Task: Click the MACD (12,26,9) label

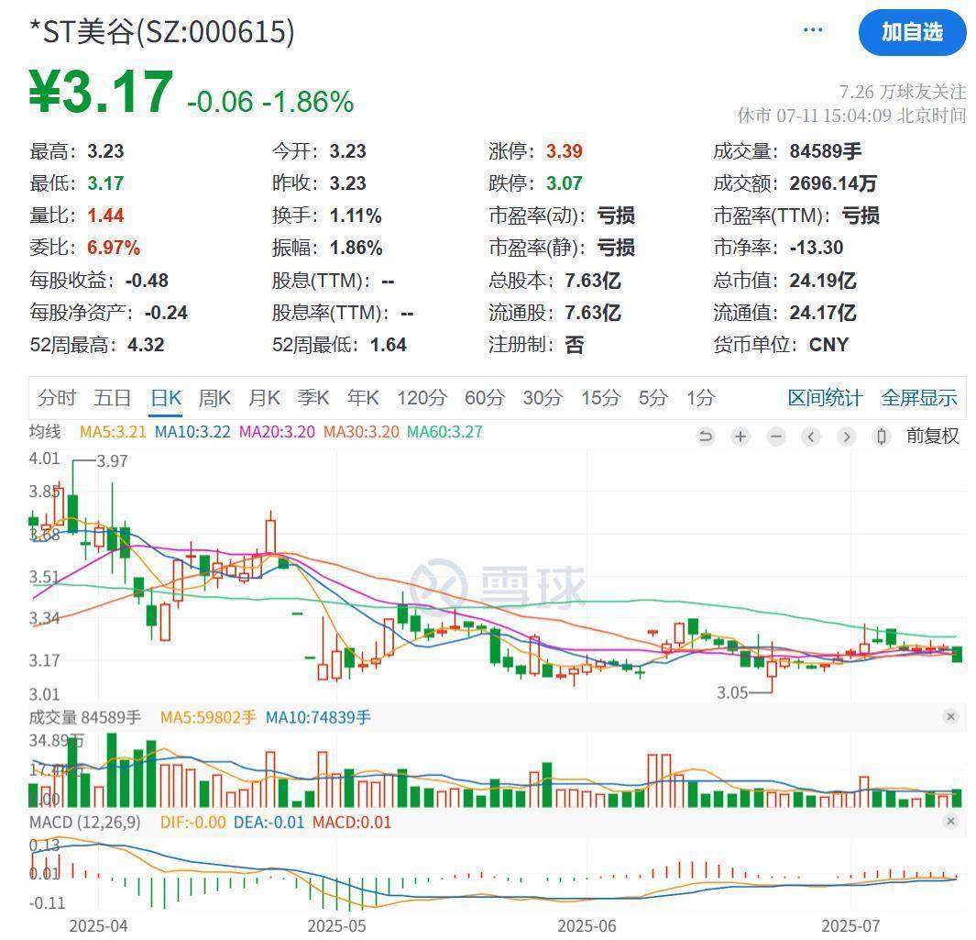Action: tap(84, 823)
